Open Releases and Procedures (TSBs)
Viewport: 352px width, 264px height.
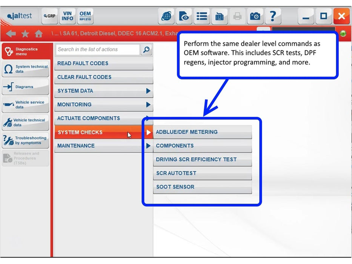25,158
